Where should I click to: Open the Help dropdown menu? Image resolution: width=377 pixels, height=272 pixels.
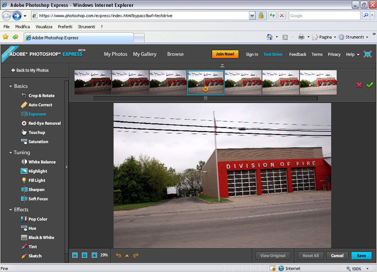(352, 54)
